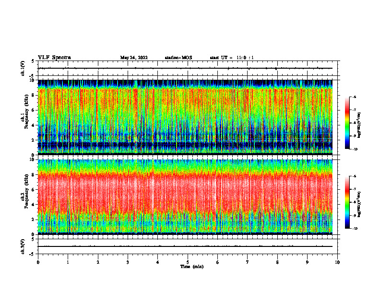Screen dimensions: 380x294
Task: Click the ch.1 spectrogram color scale bar
Action: coord(347,123)
